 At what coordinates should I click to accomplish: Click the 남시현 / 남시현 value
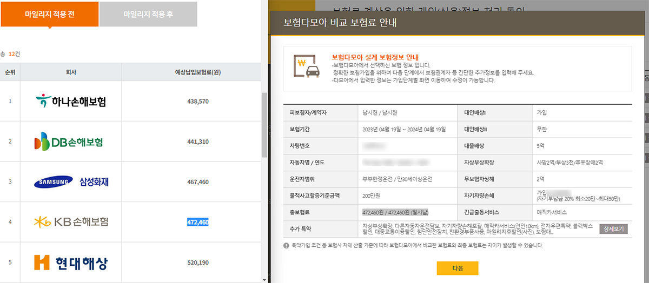pos(380,114)
